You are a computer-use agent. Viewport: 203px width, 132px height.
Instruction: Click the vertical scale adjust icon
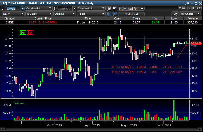pos(109,14)
